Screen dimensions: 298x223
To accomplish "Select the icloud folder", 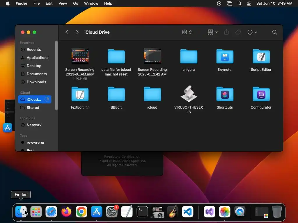I will pyautogui.click(x=152, y=94).
